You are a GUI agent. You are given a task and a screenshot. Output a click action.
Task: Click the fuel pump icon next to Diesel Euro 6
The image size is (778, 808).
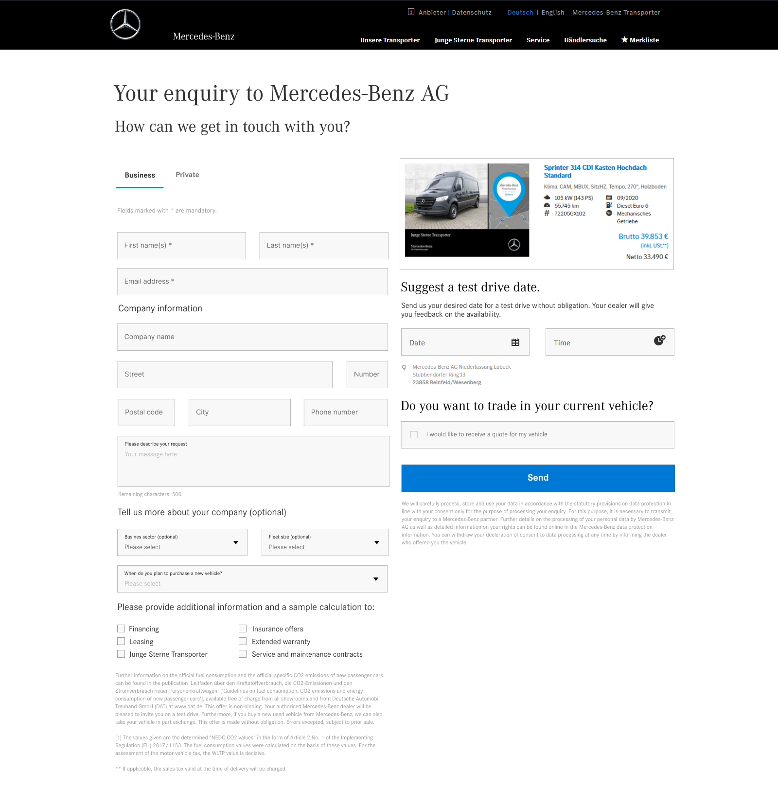click(609, 205)
